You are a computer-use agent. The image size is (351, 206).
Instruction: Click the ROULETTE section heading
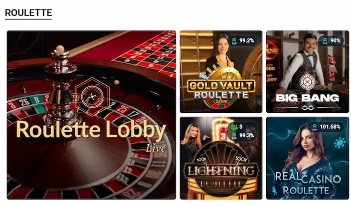[x=29, y=13]
